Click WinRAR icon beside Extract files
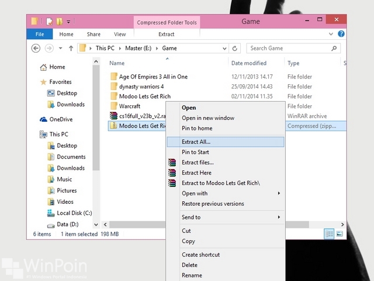This screenshot has height=281, width=374. click(172, 163)
